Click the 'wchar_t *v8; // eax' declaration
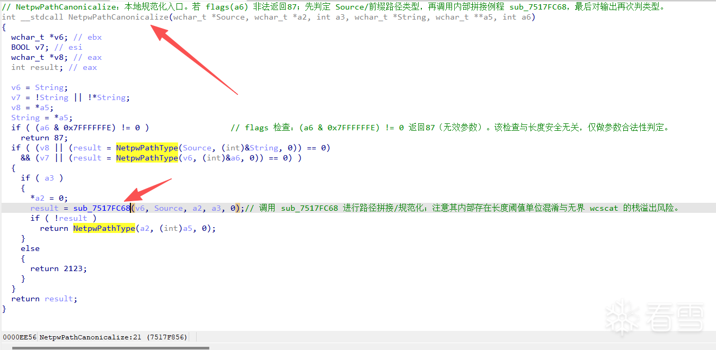 (x=56, y=57)
